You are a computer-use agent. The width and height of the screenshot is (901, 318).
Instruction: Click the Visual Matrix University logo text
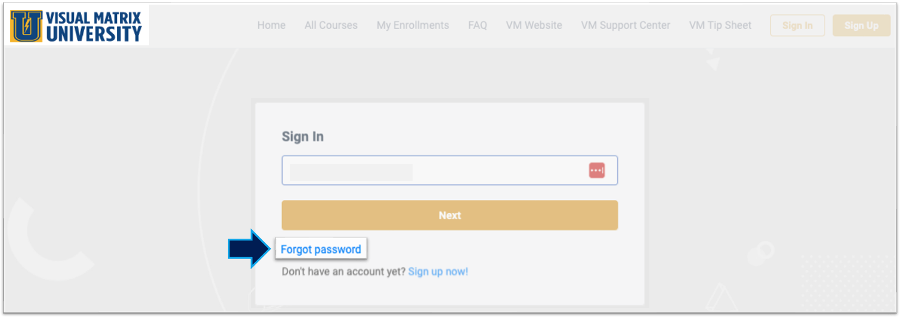[x=94, y=26]
